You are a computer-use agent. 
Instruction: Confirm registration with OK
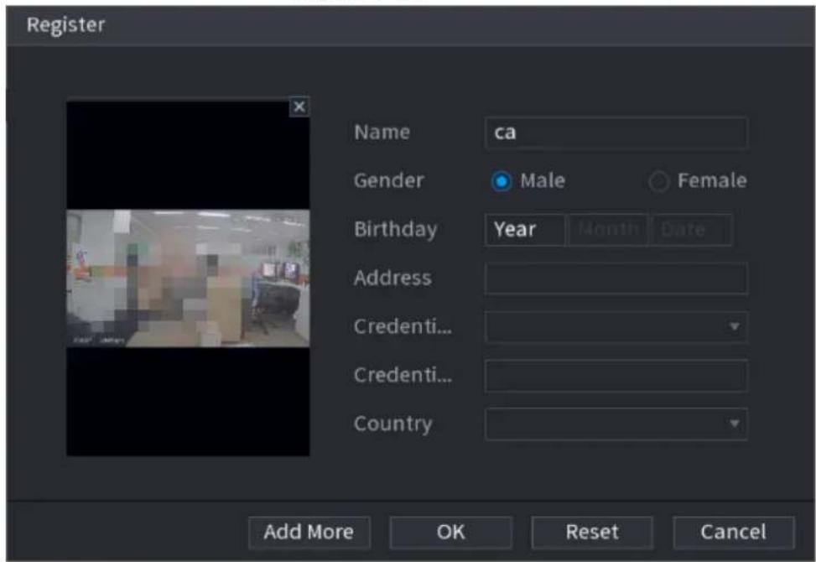(450, 533)
